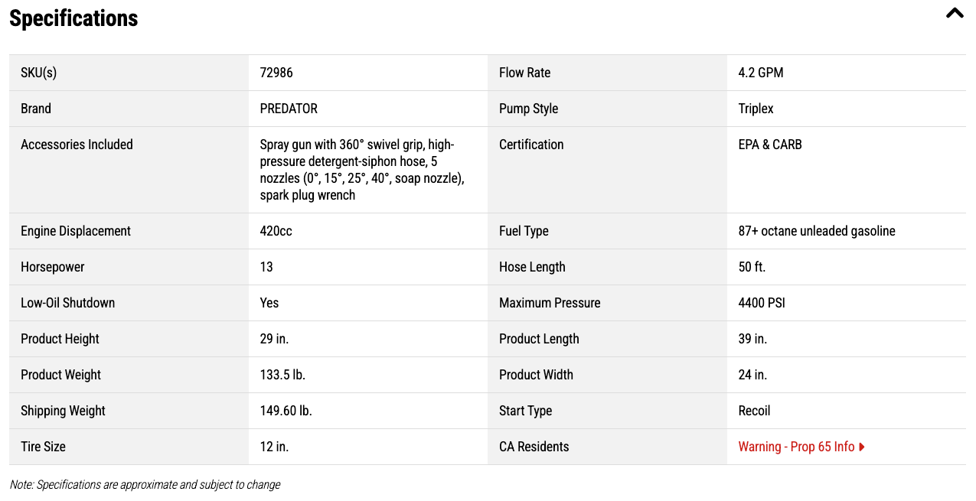Click the red arrow beside Prop 65 Info
The width and height of the screenshot is (976, 501).
(x=862, y=447)
